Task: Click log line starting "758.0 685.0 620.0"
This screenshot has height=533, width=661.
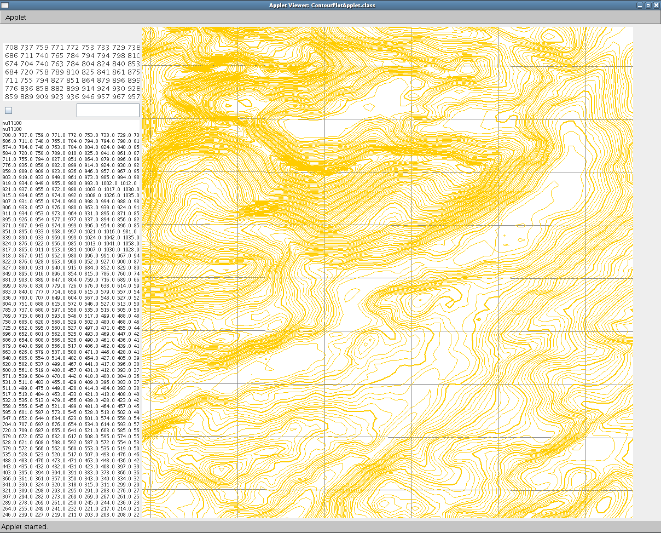Action: coord(71,322)
